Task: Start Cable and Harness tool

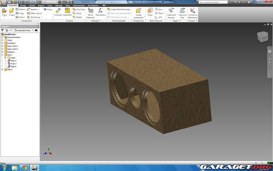Action: pyautogui.click(x=171, y=12)
